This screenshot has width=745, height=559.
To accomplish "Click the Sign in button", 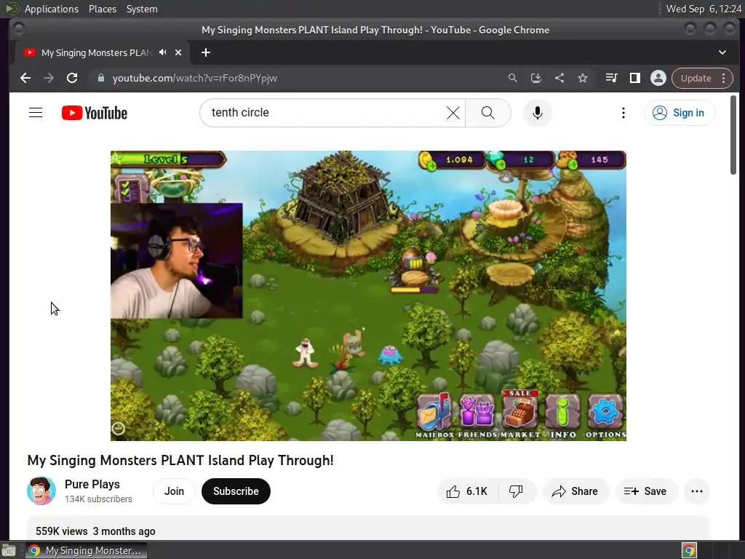I will [x=680, y=113].
